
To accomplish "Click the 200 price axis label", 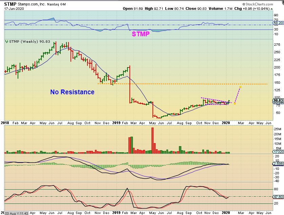I will coord(277,67).
